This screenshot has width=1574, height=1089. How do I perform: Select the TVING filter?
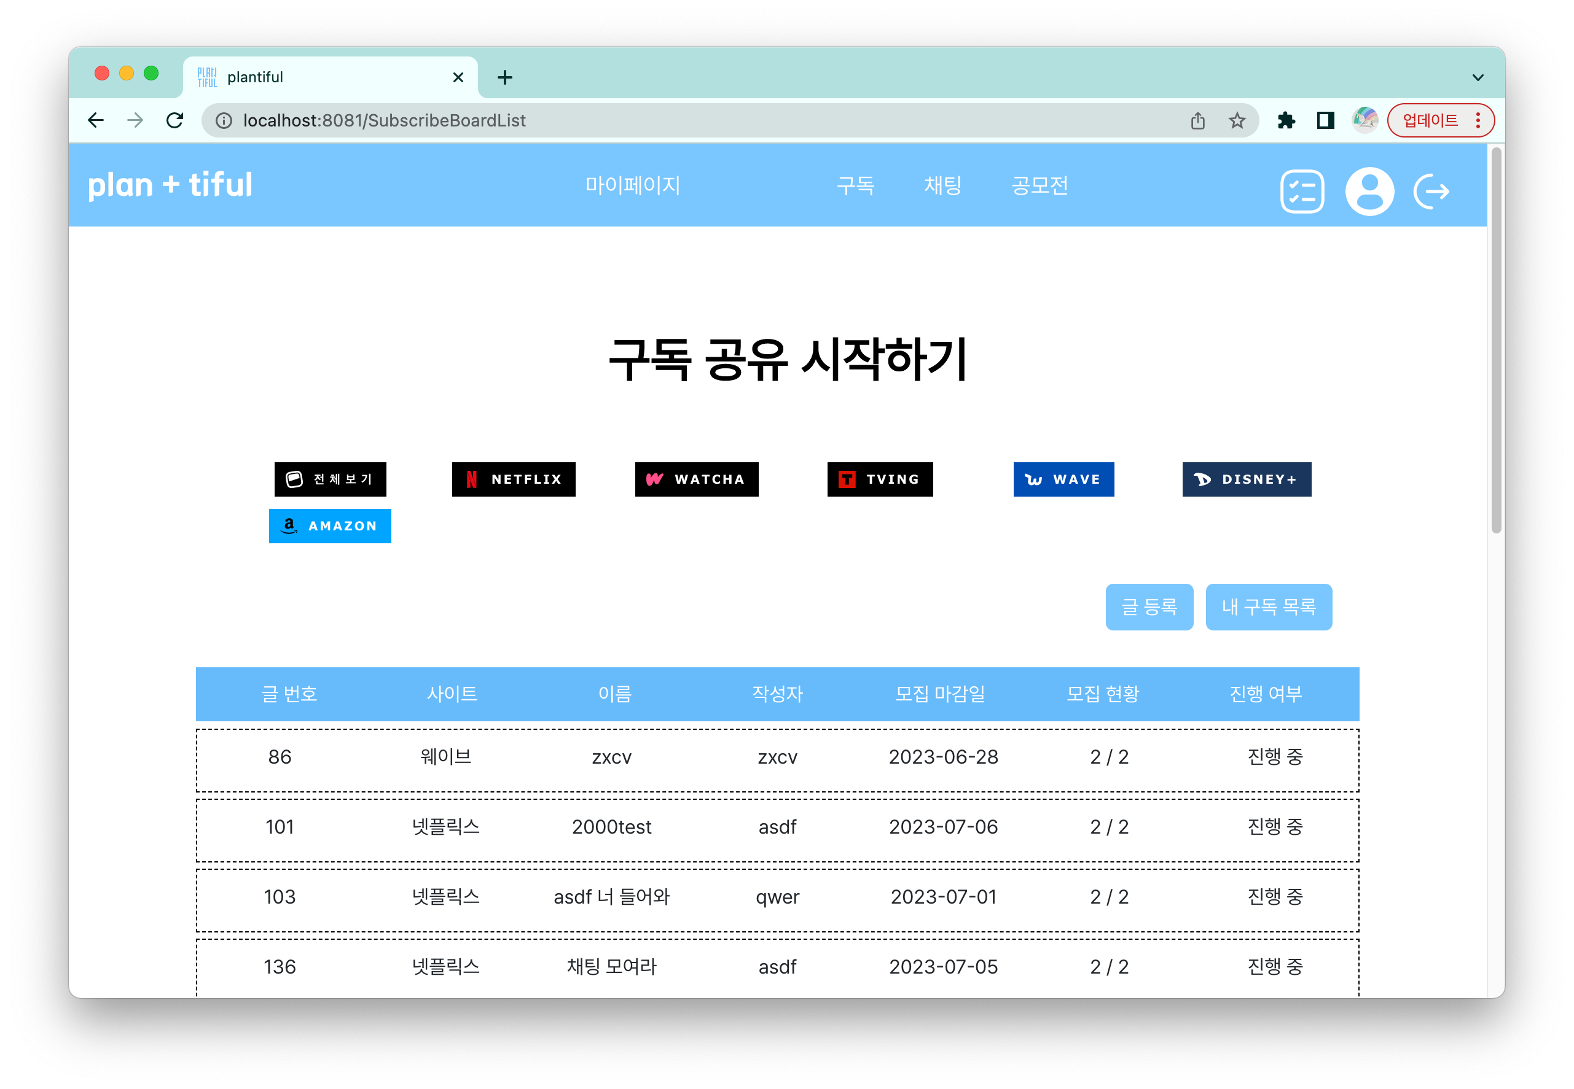(x=880, y=479)
